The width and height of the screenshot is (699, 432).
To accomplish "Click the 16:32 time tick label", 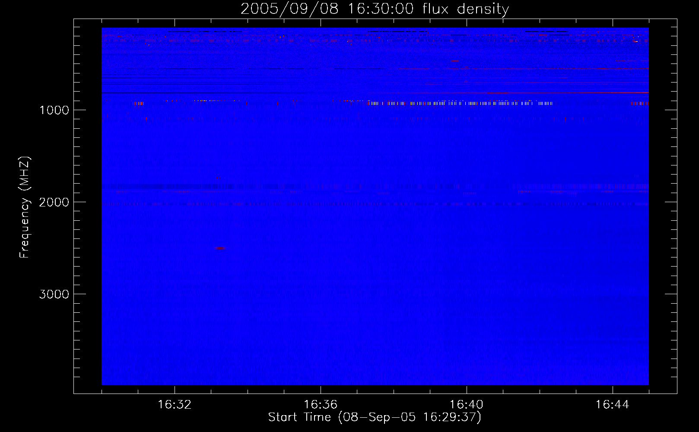I will [x=175, y=405].
